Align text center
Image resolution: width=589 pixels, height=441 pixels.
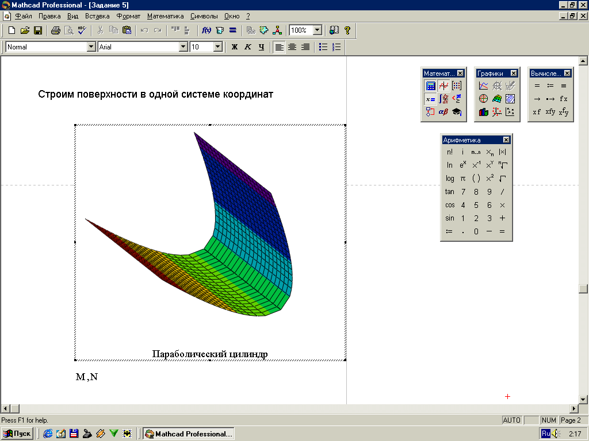pos(292,47)
